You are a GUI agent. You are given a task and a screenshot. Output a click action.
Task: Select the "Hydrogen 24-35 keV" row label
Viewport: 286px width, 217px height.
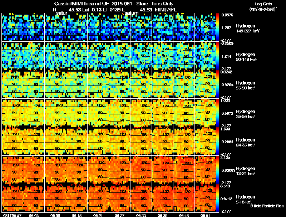[x=246, y=143]
